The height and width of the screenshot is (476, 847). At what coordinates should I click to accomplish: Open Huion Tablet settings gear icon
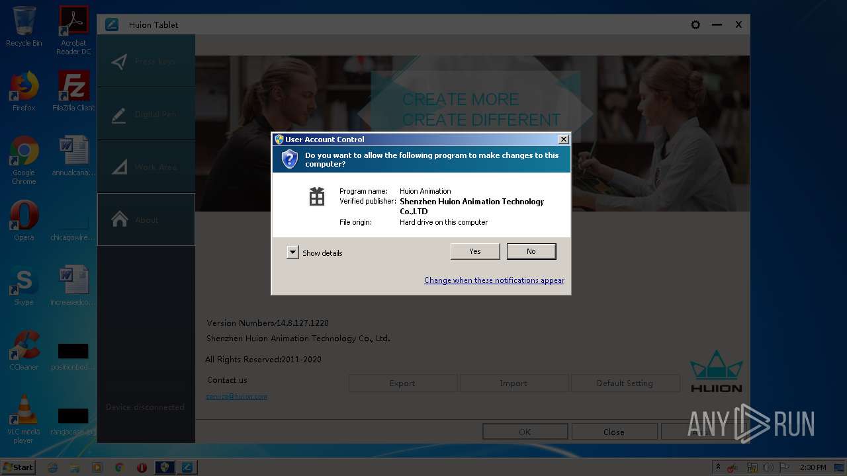pos(695,24)
